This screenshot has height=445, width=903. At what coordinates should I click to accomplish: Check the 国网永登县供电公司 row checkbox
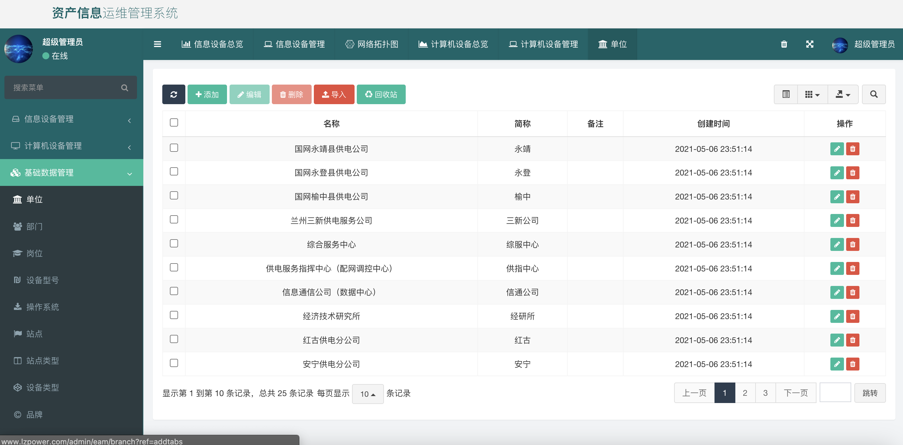(174, 171)
